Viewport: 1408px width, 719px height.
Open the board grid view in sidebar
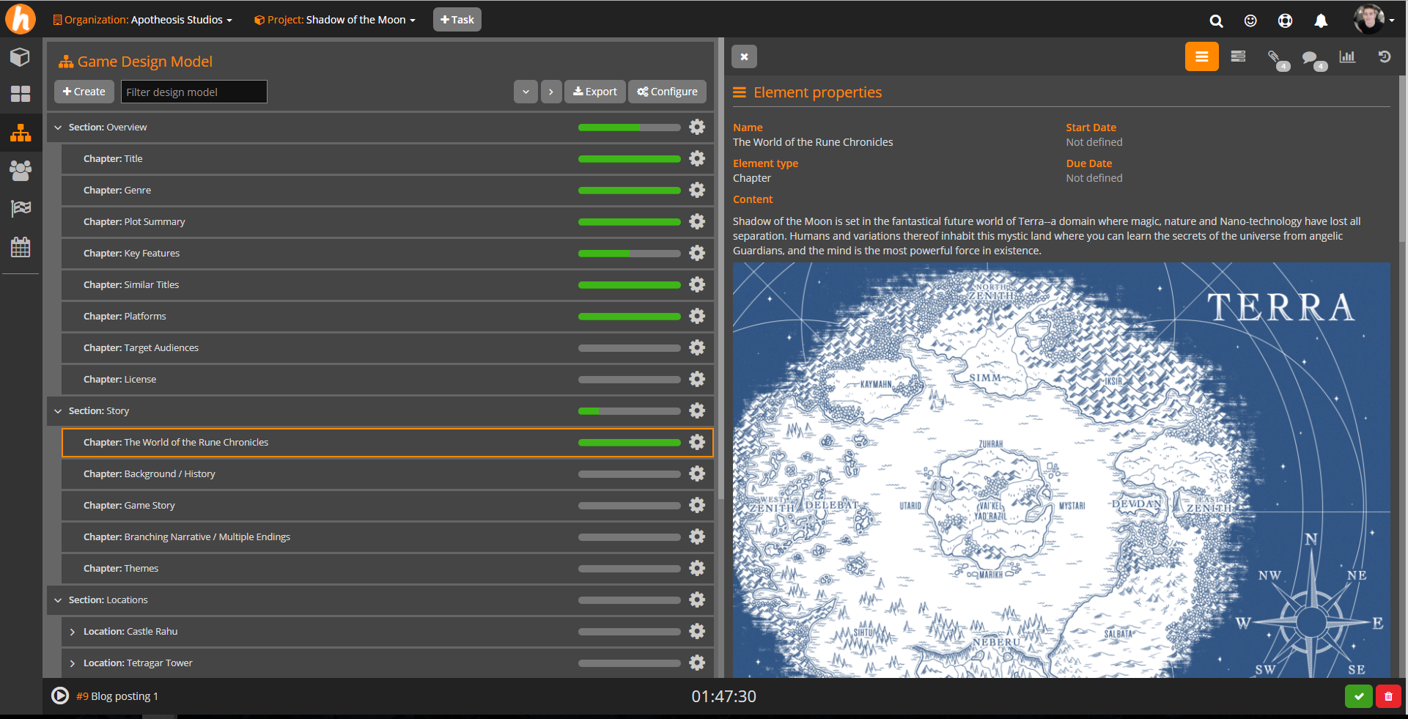21,94
